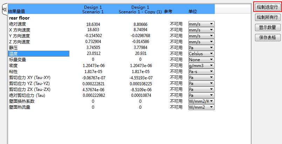Image resolution: width=282 pixels, height=144 pixels.
Task: Click the partially hidden tab at left edge
Action: 4,9
